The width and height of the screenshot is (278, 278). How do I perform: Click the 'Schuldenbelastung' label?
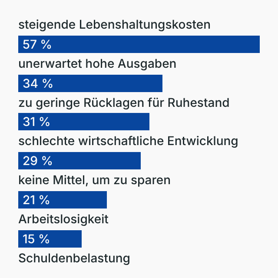(74, 258)
